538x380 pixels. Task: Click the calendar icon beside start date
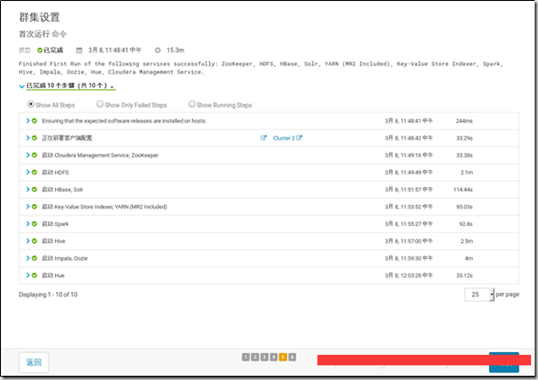pyautogui.click(x=79, y=51)
